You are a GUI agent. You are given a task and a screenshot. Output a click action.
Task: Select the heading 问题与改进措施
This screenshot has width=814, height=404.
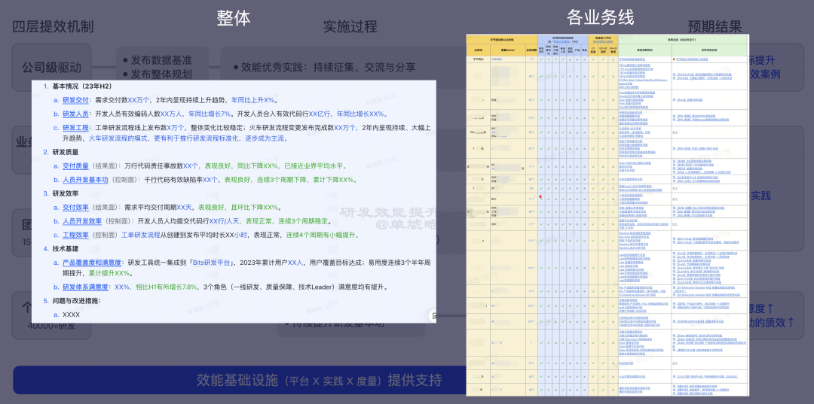click(76, 301)
